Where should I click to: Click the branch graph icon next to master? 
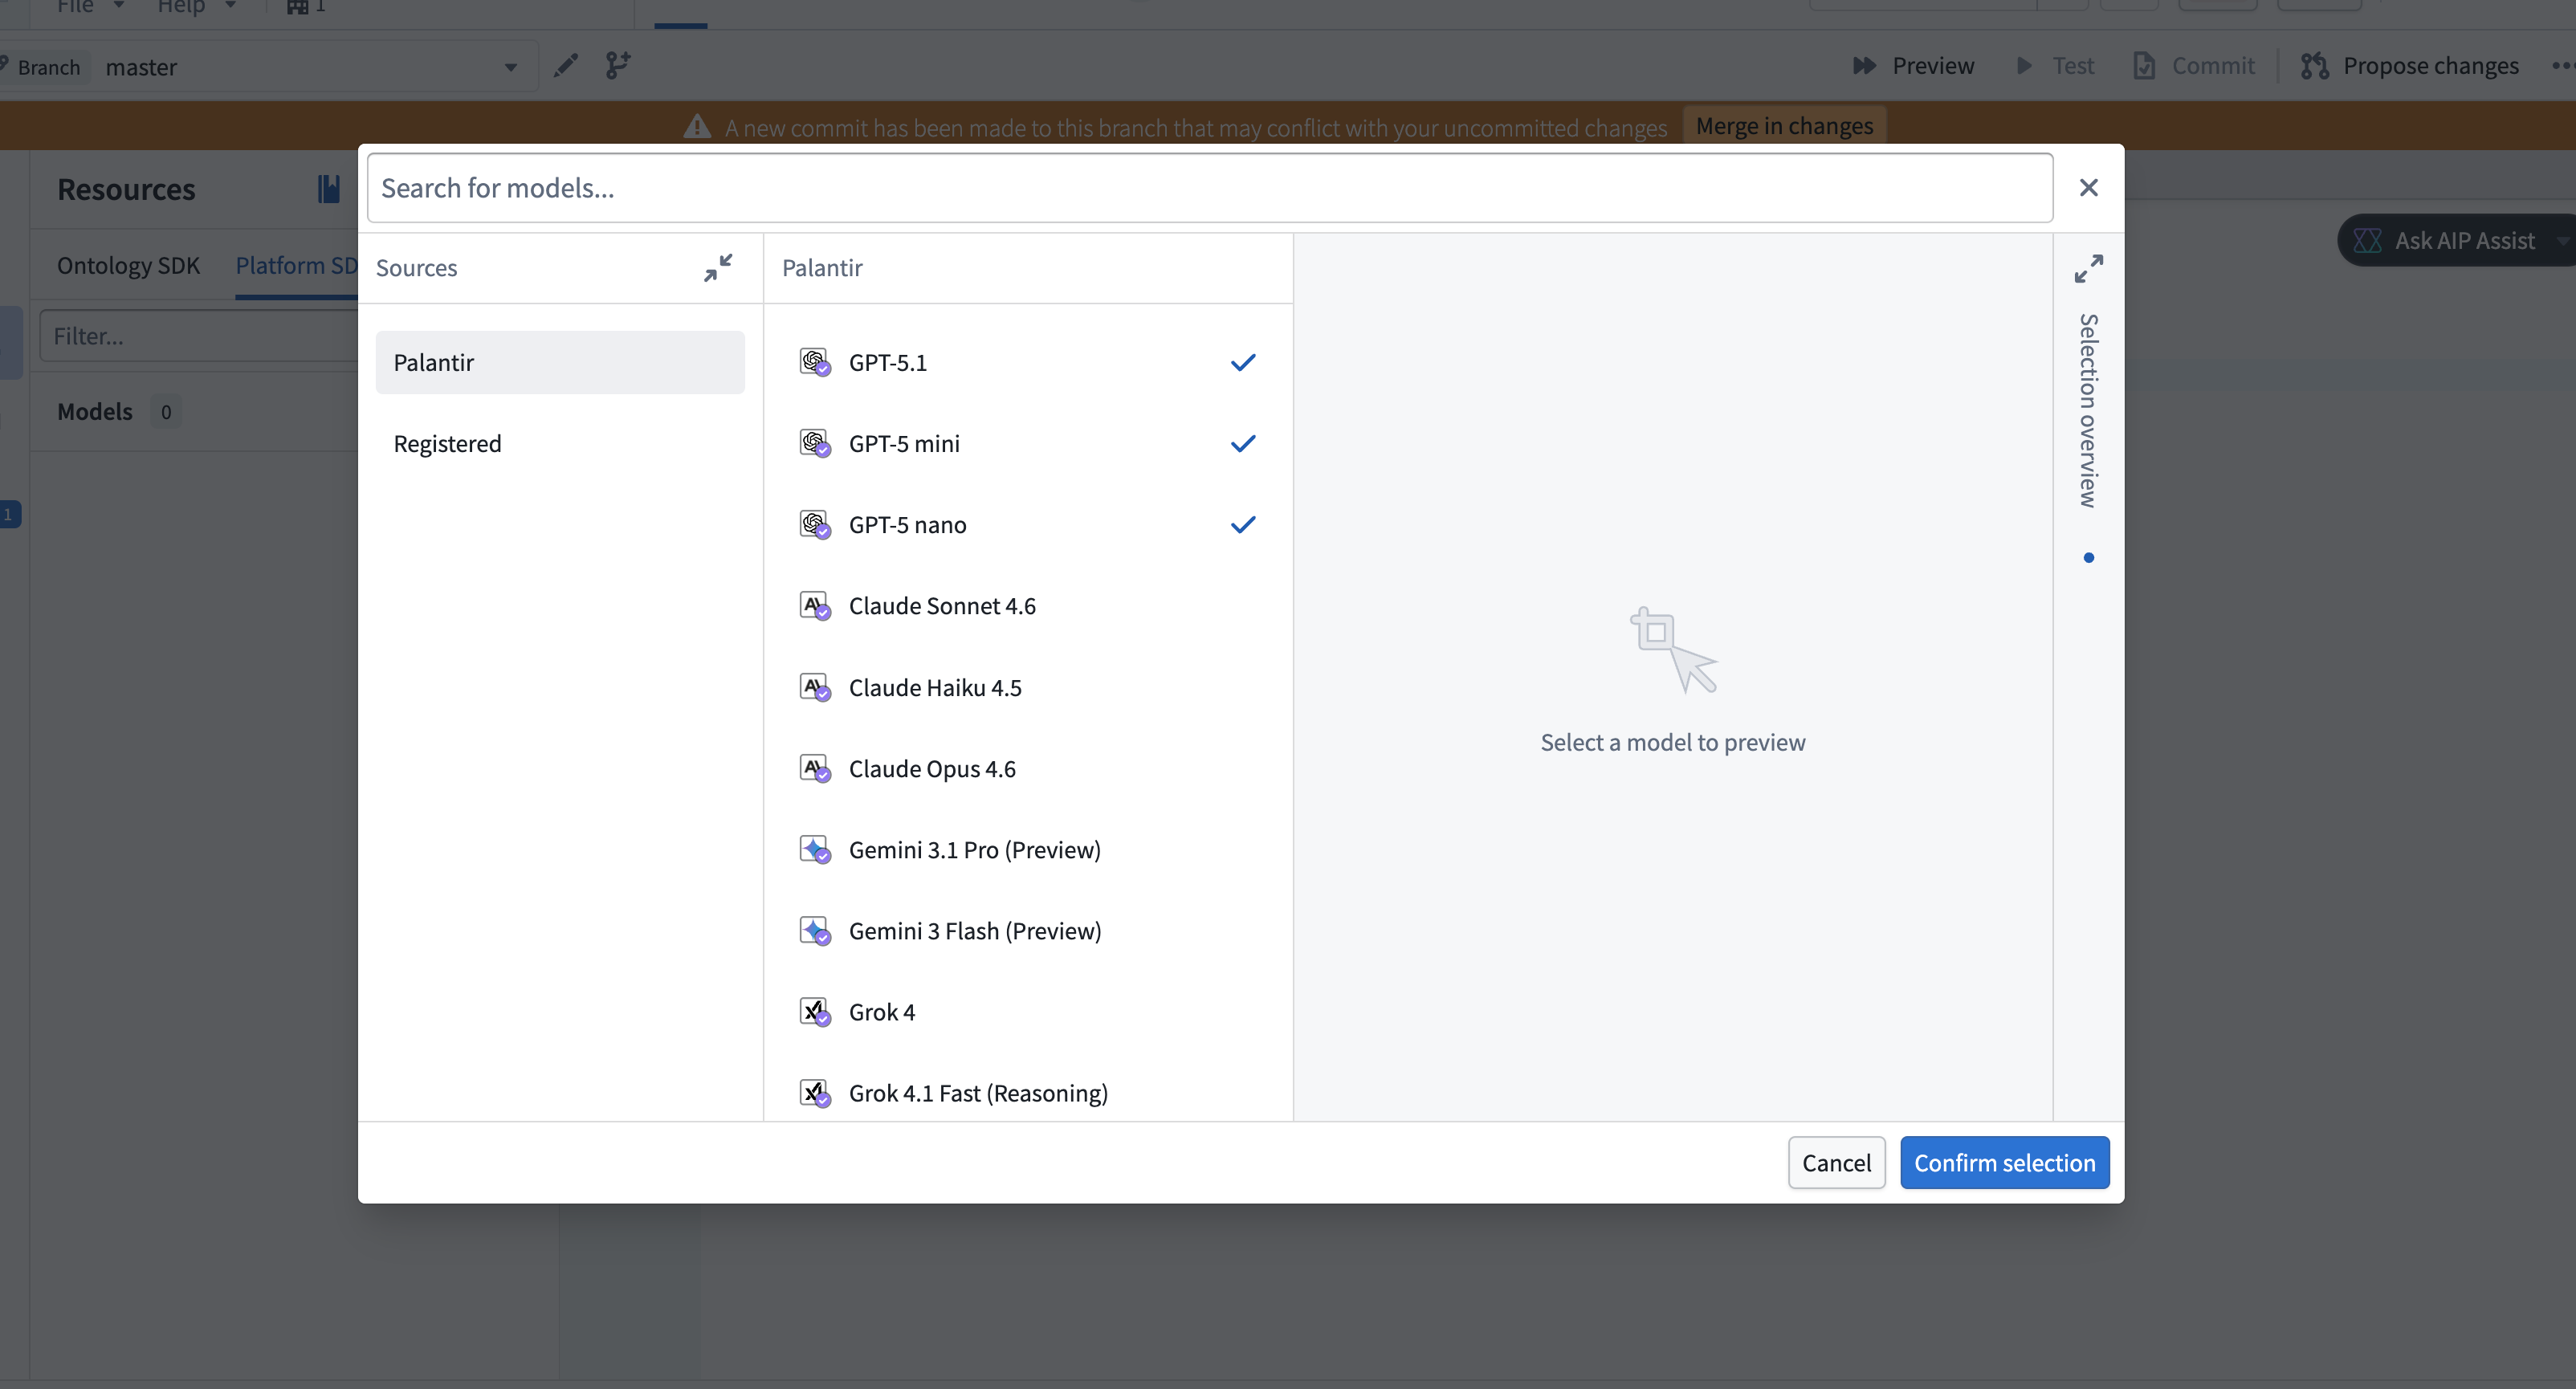click(x=618, y=66)
